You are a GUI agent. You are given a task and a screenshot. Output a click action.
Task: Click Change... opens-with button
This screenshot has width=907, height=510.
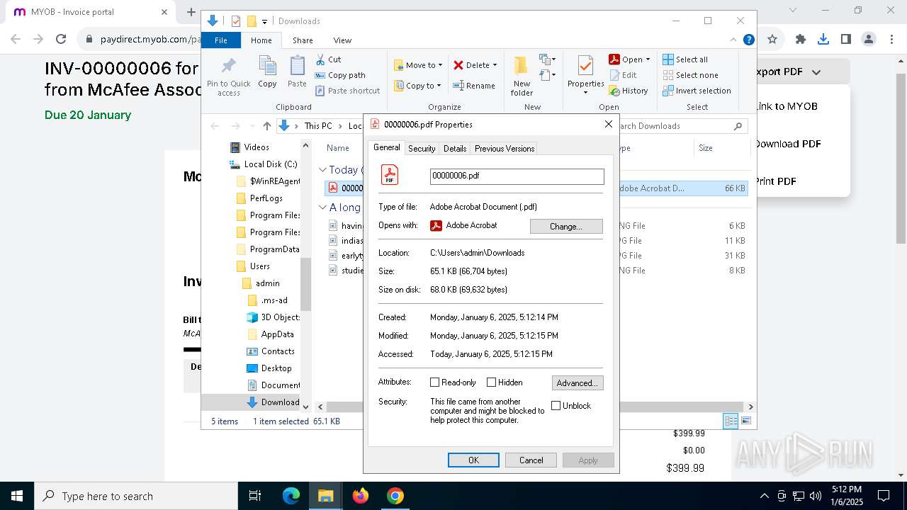[566, 226]
